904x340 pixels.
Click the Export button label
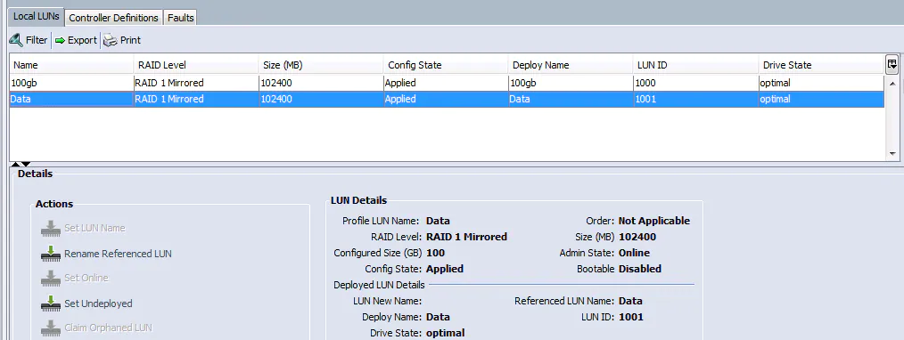[82, 40]
